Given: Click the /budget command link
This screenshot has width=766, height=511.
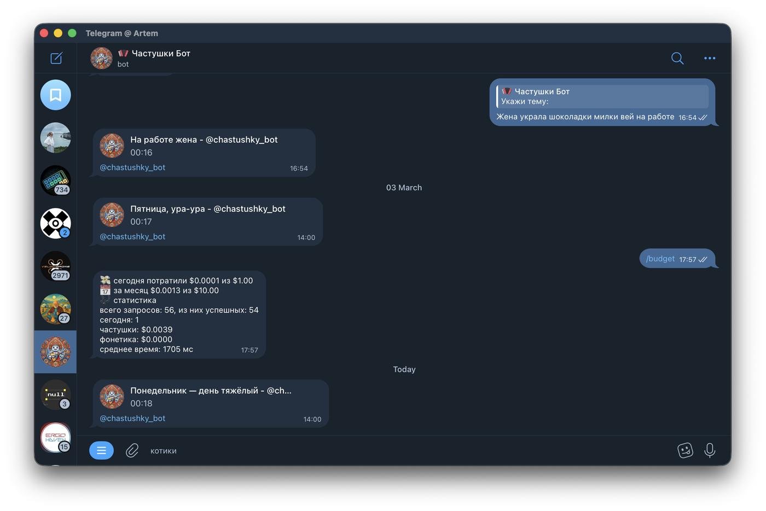Looking at the screenshot, I should pos(660,259).
